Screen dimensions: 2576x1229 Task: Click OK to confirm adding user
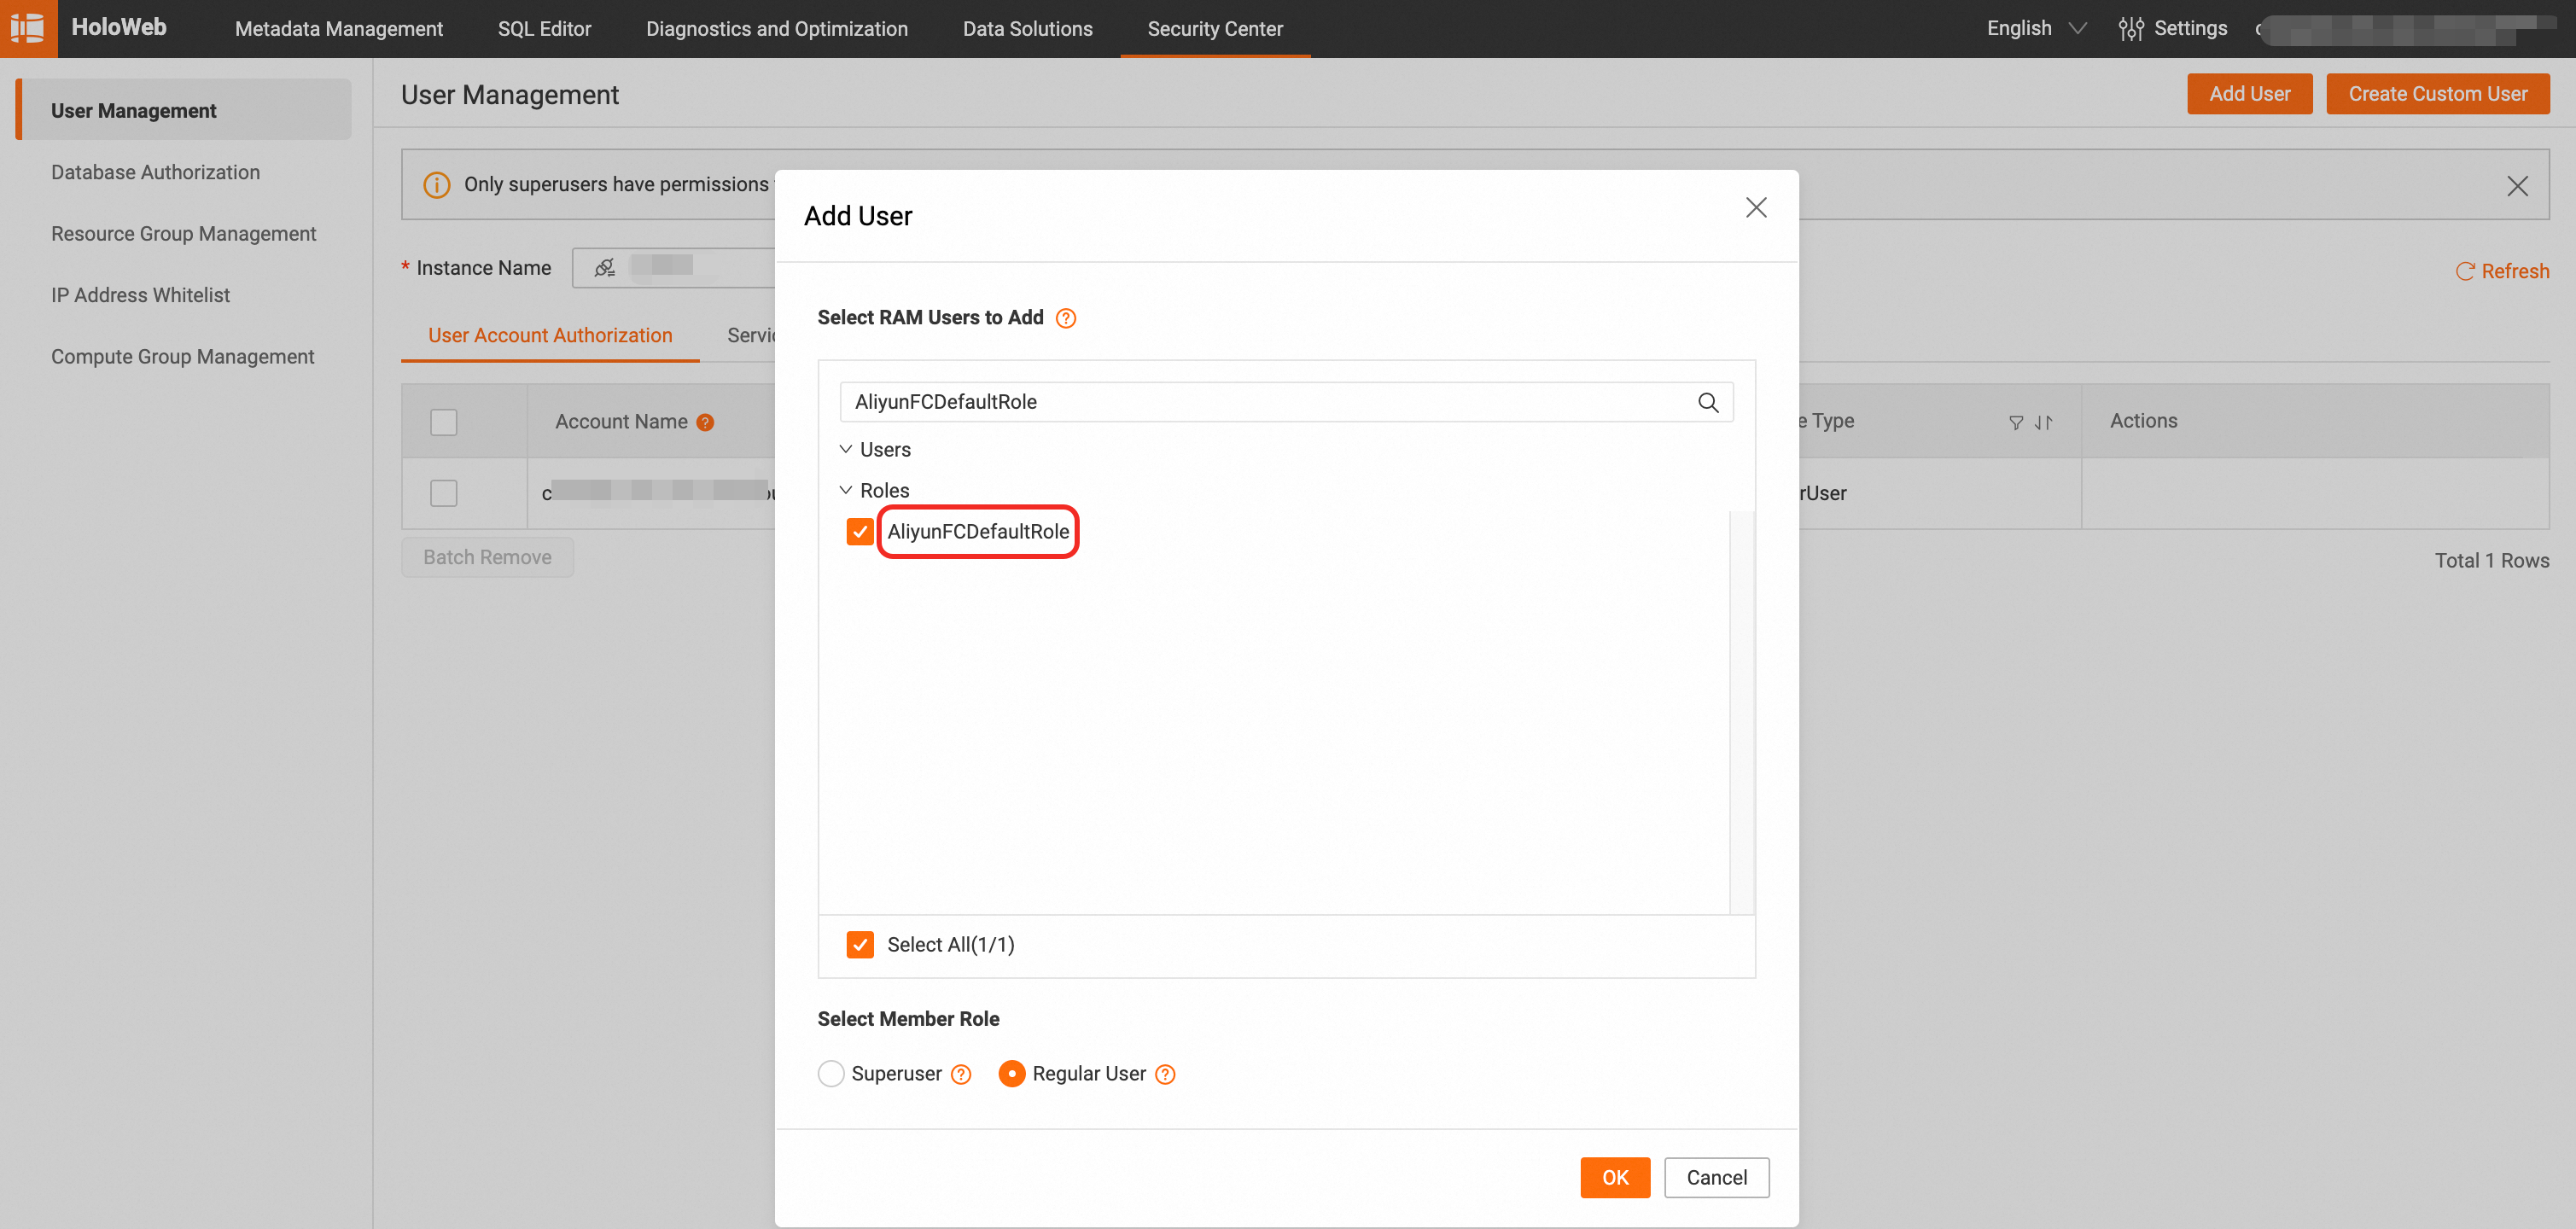tap(1614, 1177)
